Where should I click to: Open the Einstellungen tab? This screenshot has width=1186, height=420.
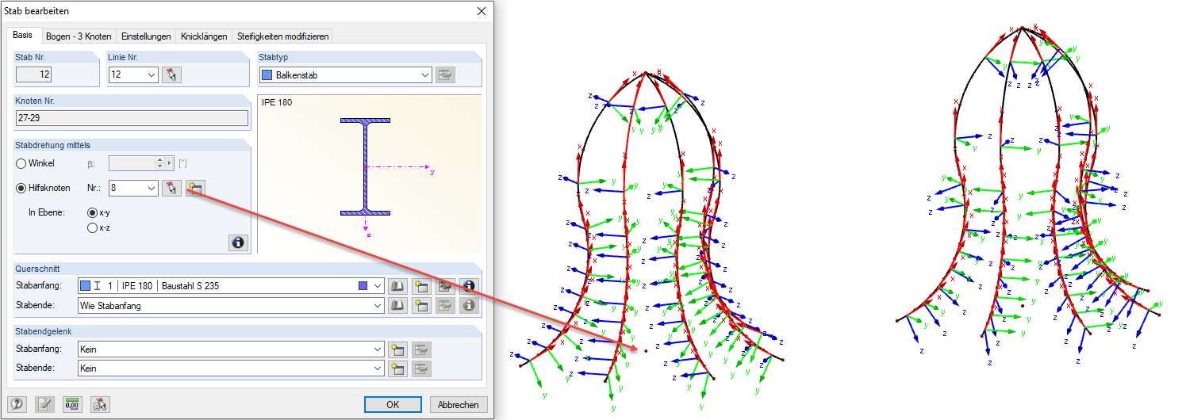click(146, 36)
